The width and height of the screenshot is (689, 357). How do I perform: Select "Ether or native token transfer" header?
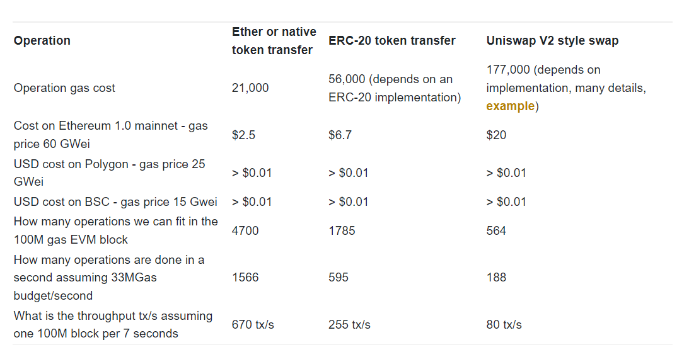274,41
